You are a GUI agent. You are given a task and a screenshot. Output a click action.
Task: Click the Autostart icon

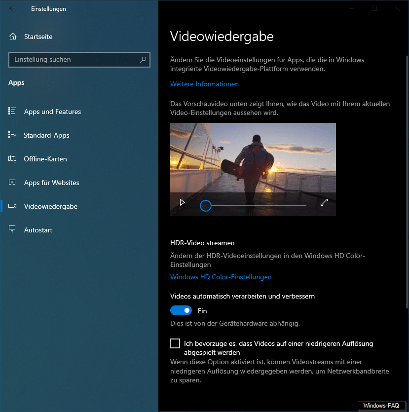click(x=12, y=229)
